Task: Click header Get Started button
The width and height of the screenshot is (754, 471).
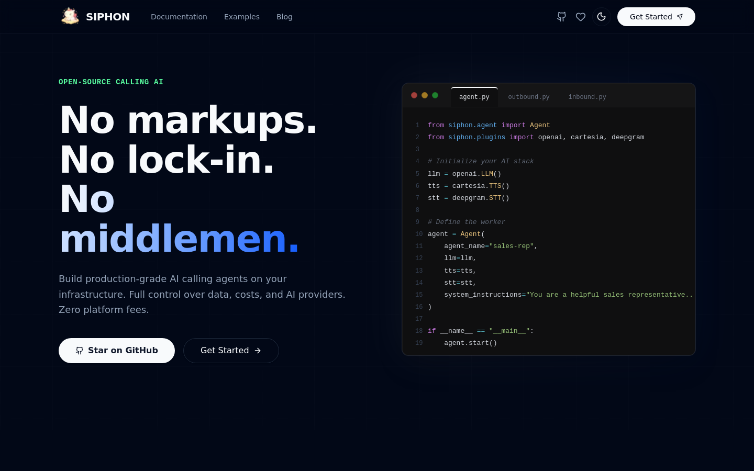Action: point(656,17)
